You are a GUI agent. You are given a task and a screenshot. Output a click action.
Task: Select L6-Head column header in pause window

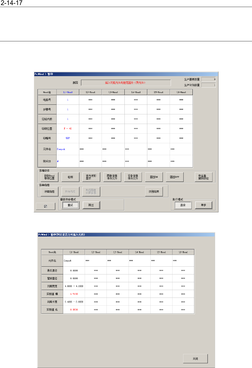point(181,92)
